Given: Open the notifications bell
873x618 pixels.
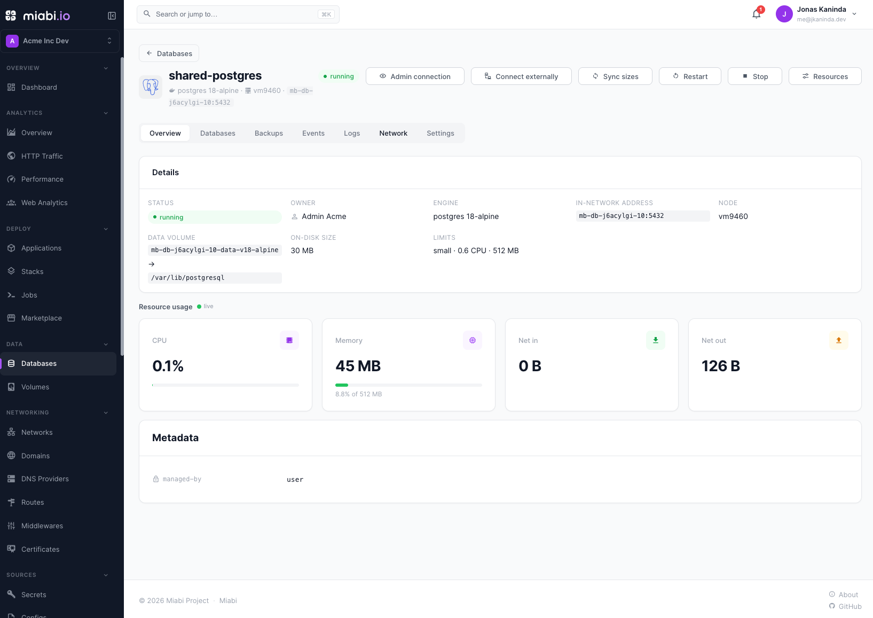Looking at the screenshot, I should tap(757, 14).
